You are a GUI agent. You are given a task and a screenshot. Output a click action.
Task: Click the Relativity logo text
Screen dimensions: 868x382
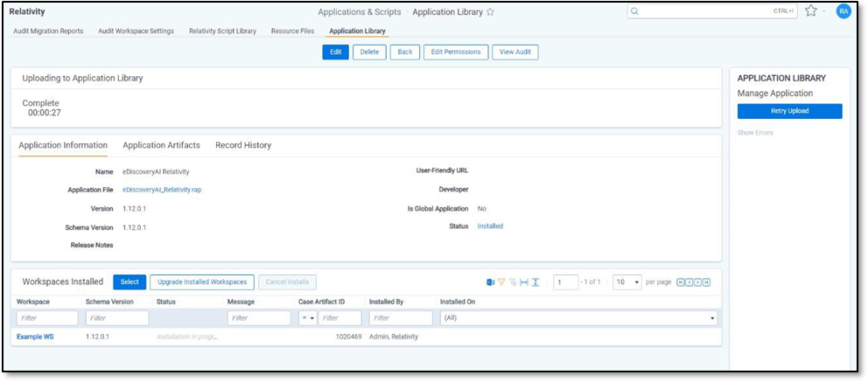[x=27, y=11]
